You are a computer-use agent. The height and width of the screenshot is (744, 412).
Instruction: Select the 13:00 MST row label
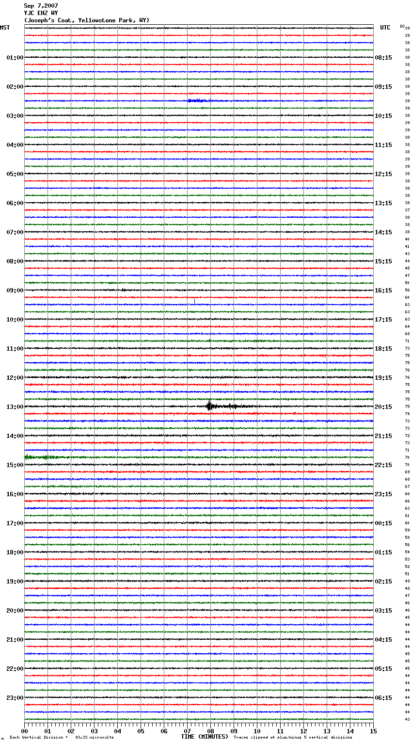pos(15,407)
